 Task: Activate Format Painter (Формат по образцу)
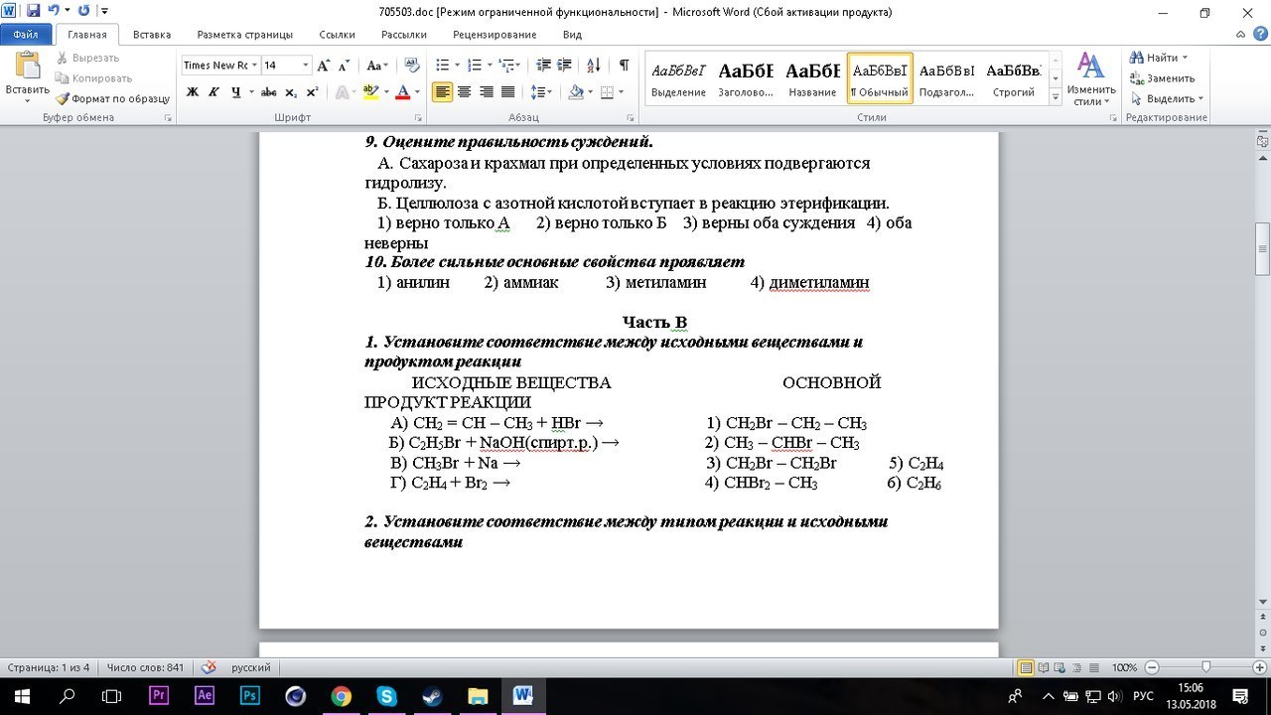112,98
